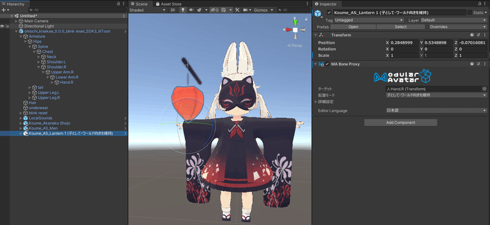Switch the Persp projection label
Image resolution: width=490 pixels, height=225 pixels.
[x=295, y=45]
